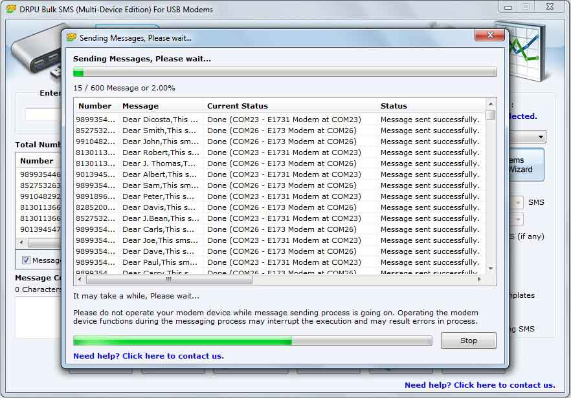Click the message table scroll-down arrow

coord(491,268)
